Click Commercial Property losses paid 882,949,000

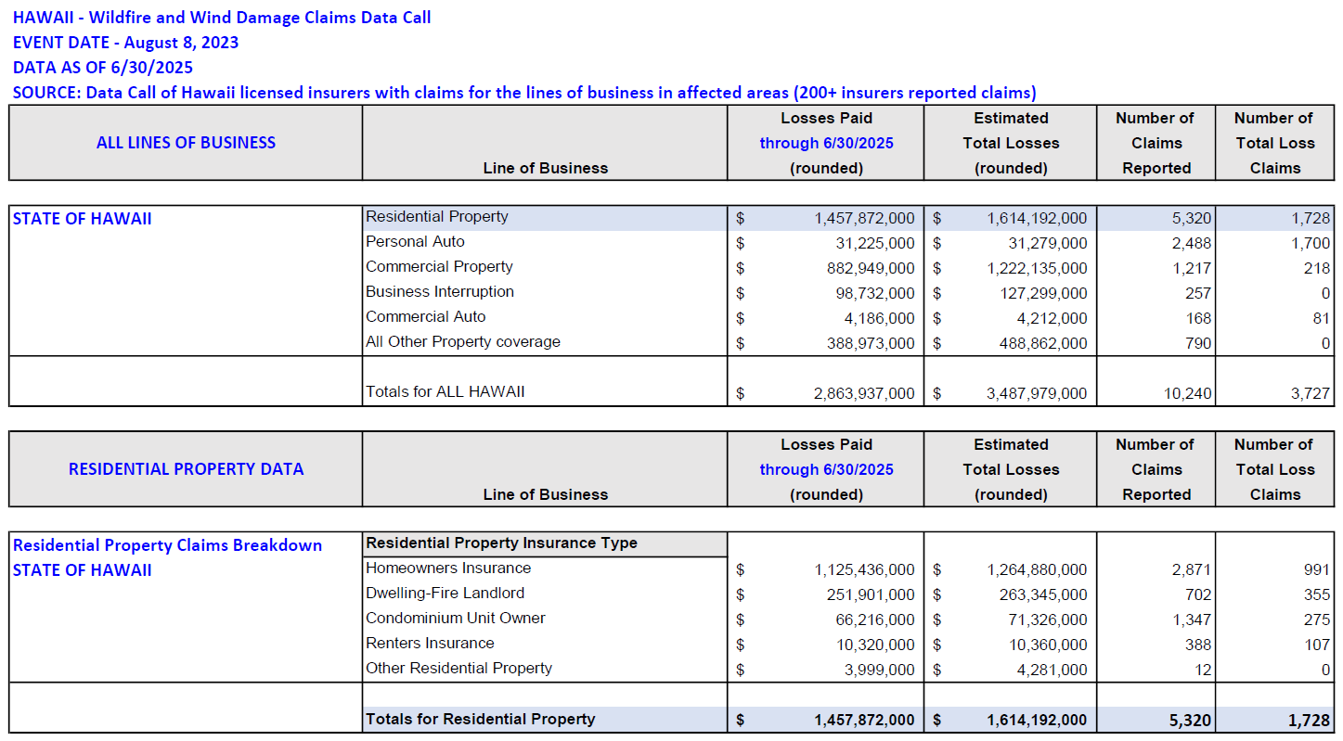(x=871, y=269)
